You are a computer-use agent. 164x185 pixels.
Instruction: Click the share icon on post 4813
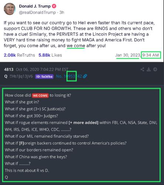[142, 70]
